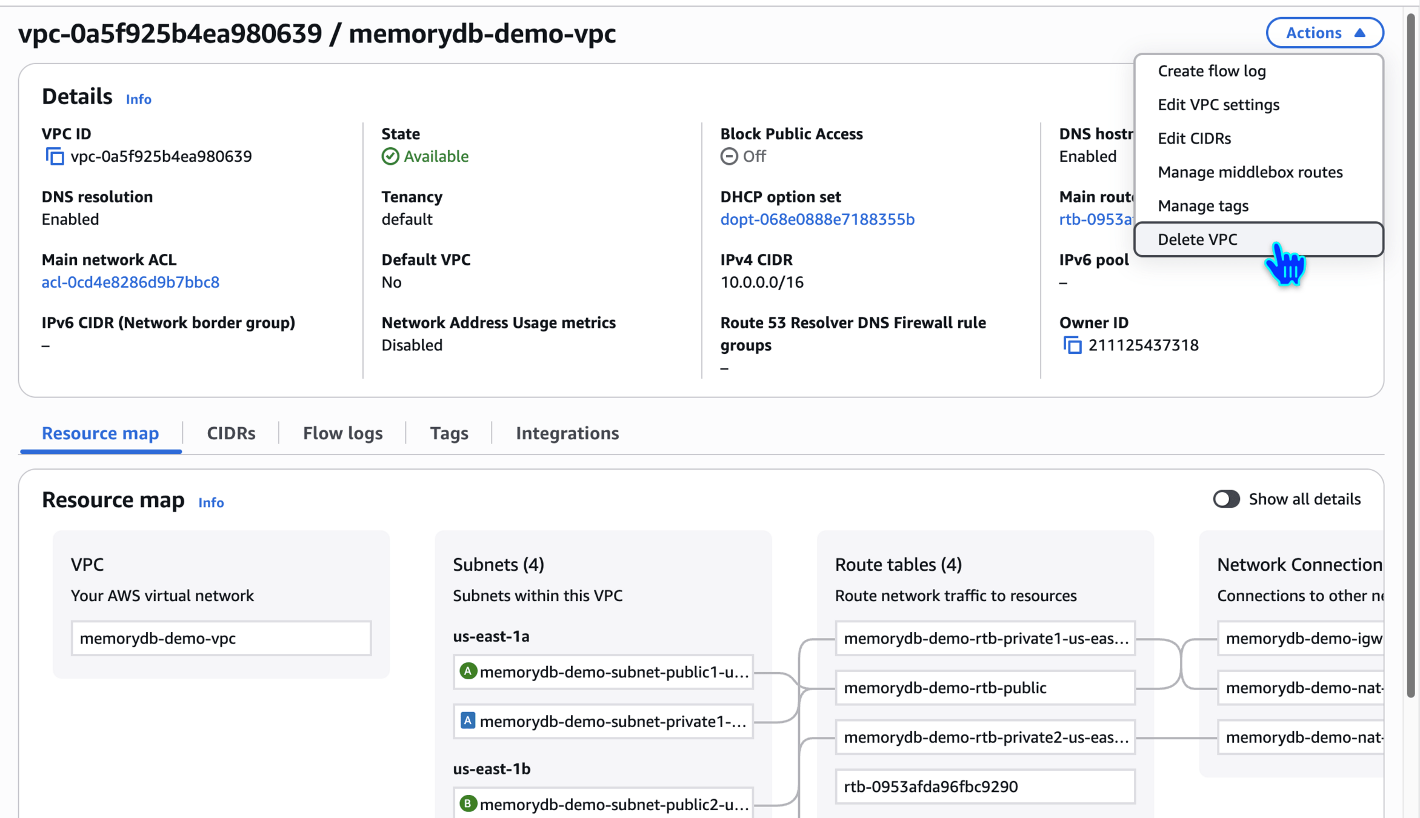
Task: Open Manage tags menu entry
Action: coord(1202,206)
